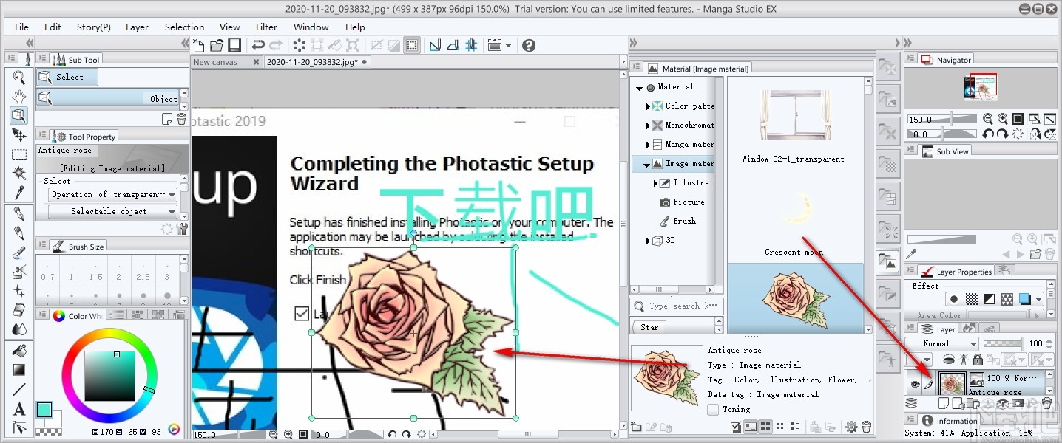1062x443 pixels.
Task: Select the Eyedropper tool
Action: (19, 193)
